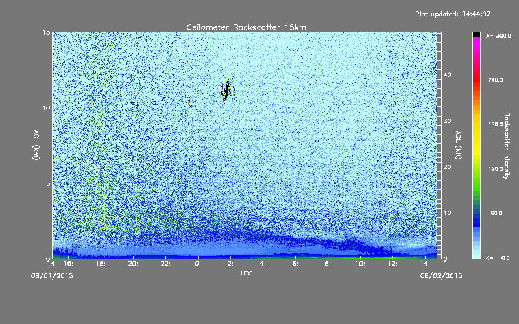Click the "<= 0.0" colorbar value
This screenshot has width=519, height=324.
click(x=498, y=258)
